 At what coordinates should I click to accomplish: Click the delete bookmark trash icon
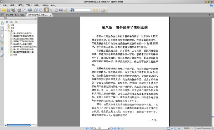7,22
